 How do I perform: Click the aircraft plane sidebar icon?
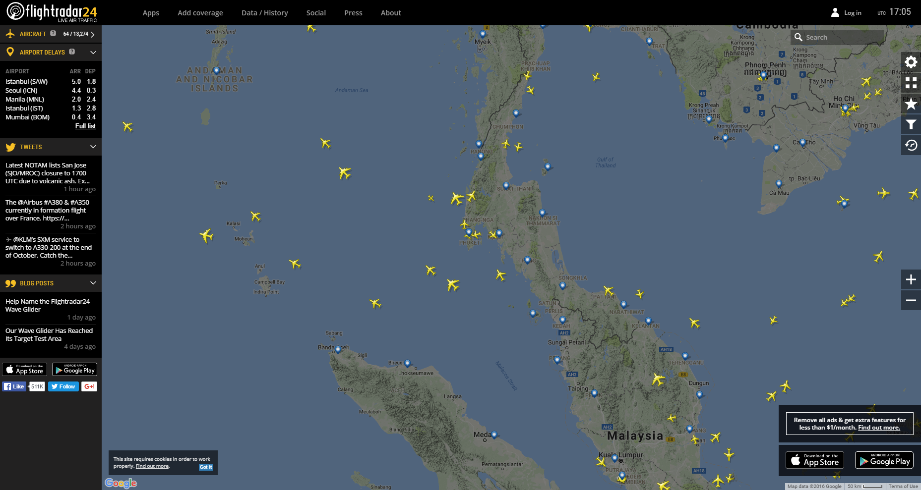pyautogui.click(x=10, y=34)
